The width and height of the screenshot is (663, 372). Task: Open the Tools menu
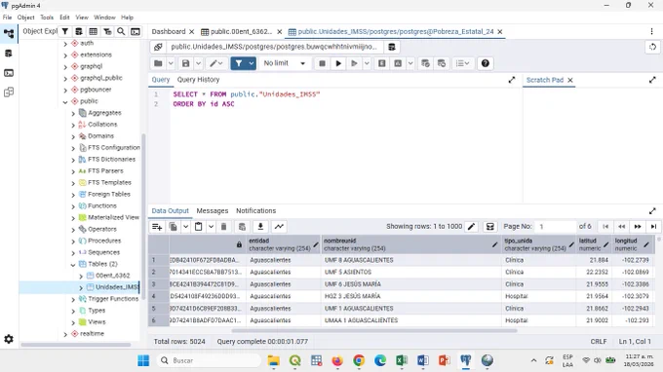tap(47, 18)
